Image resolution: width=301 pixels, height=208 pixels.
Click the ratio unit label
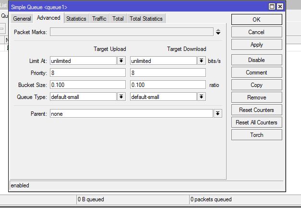pos(214,85)
